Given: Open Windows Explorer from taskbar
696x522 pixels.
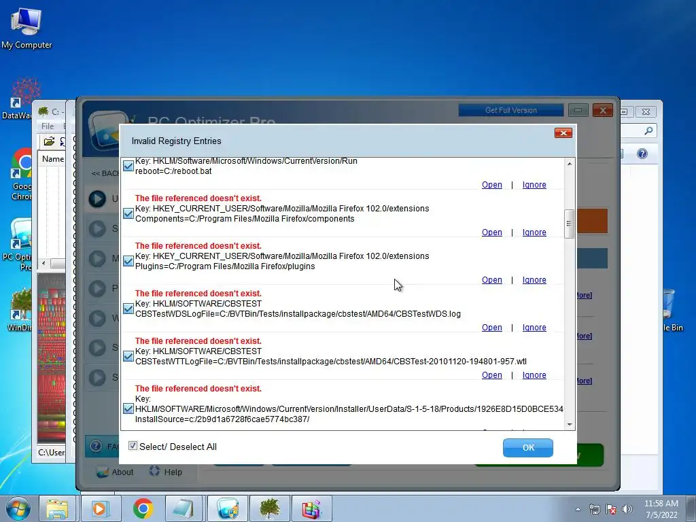Looking at the screenshot, I should tap(57, 508).
